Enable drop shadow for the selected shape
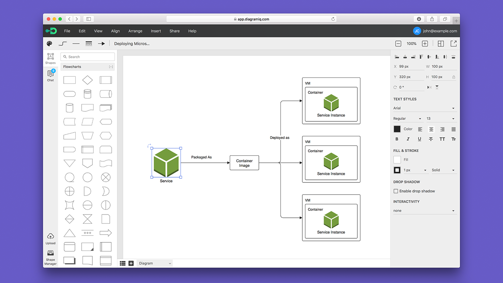Screen dimensions: 503x283 tap(396, 191)
